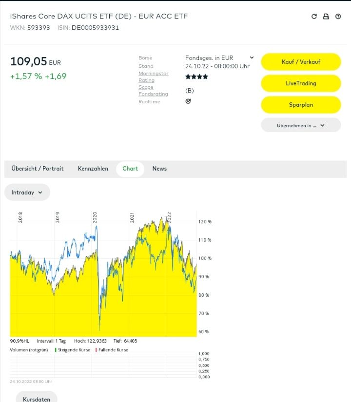
Task: Switch to the Übersicht / Portrait tab
Action: [38, 169]
